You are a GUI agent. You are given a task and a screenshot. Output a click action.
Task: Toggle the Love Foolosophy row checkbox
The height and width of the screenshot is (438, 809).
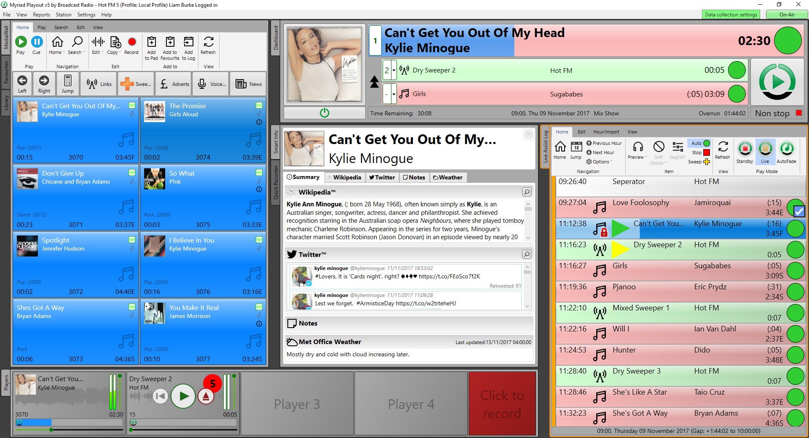pyautogui.click(x=799, y=211)
